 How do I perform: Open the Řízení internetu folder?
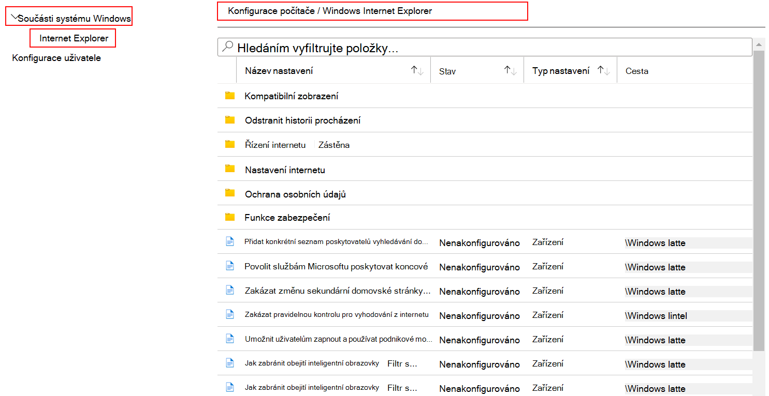[x=275, y=145]
